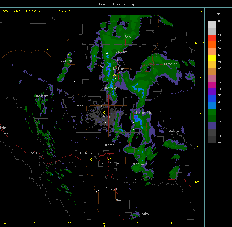Click the vertical axis -50 tick label
This screenshot has width=232, height=227.
click(198, 147)
